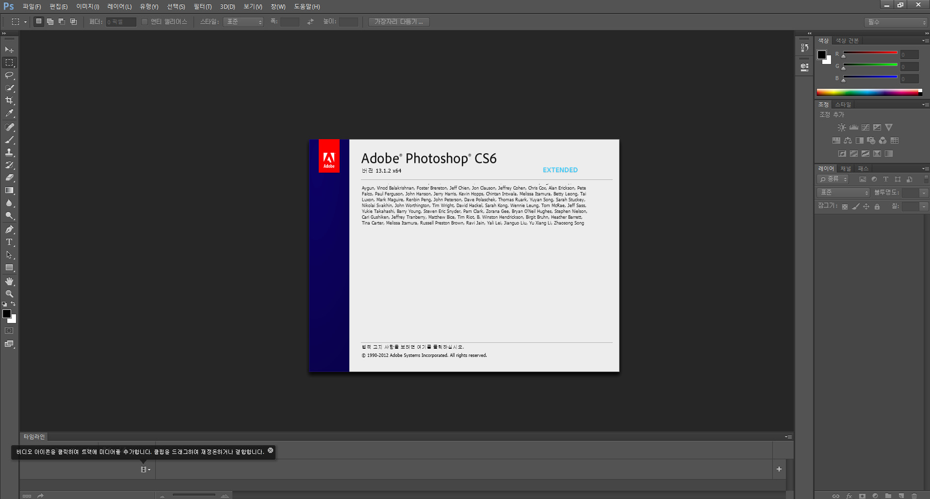Add a track with the plus button
Viewport: 930px width, 499px height.
[779, 469]
